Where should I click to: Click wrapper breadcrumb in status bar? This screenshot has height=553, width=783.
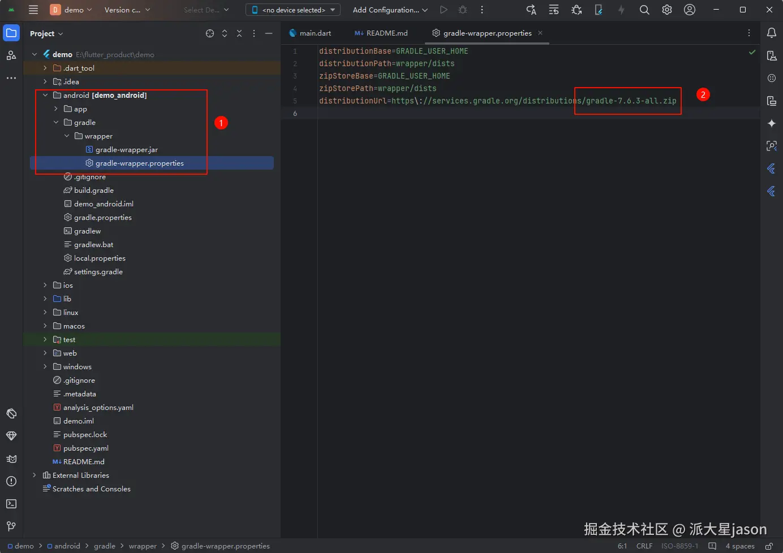pyautogui.click(x=143, y=546)
